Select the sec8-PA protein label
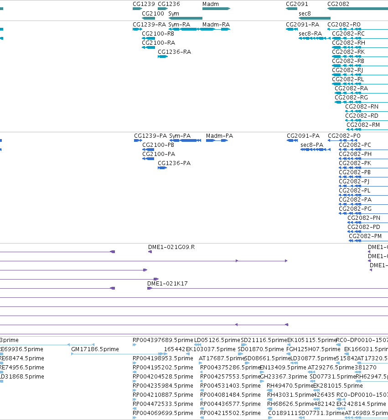This screenshot has height=420, width=388. tap(312, 145)
